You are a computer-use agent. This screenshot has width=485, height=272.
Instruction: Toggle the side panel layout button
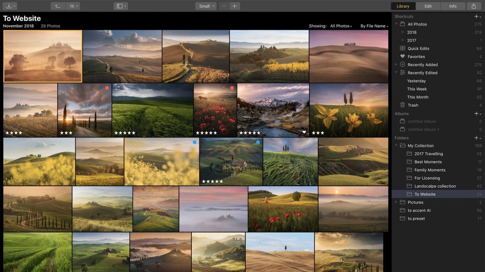(121, 6)
